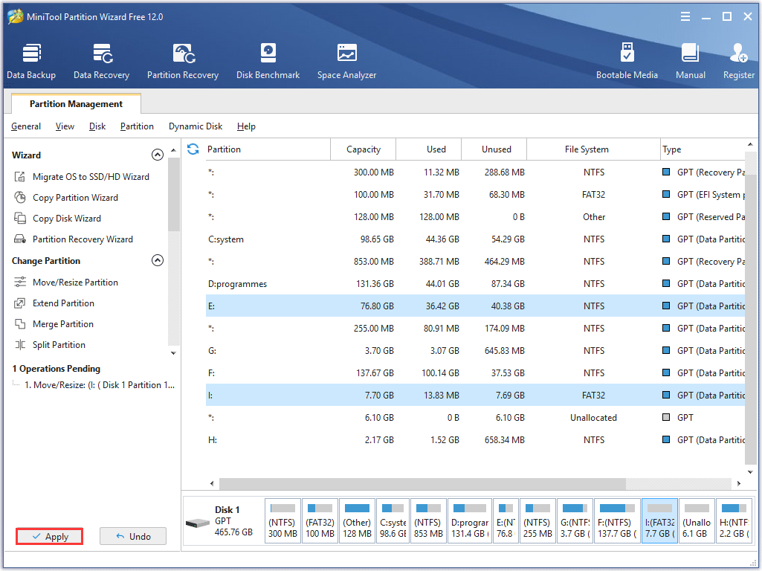Image resolution: width=762 pixels, height=571 pixels.
Task: Select F:(NTFS) 137.7 GB disk map block
Action: (617, 520)
